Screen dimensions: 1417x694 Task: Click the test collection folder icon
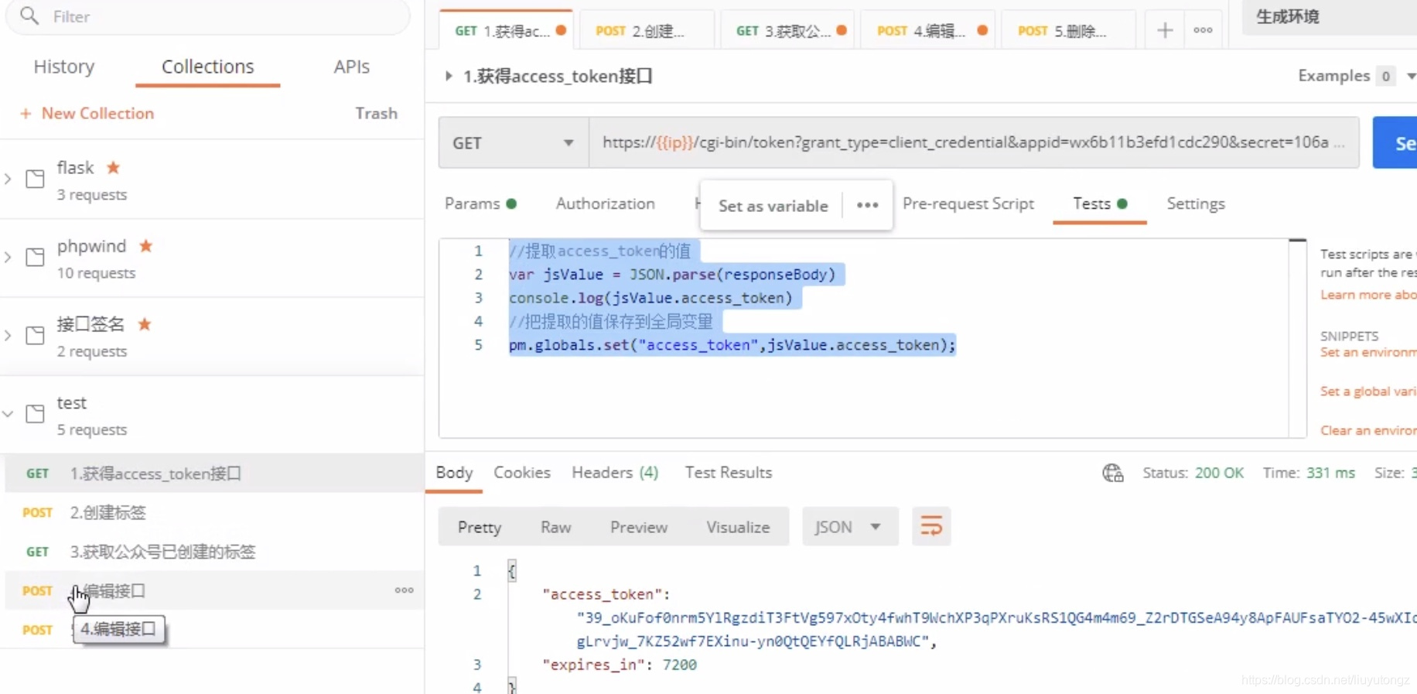pos(35,413)
